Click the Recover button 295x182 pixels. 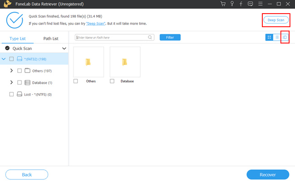[x=268, y=175]
